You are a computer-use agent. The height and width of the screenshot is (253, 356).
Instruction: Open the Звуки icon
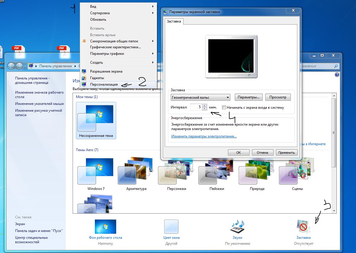[x=237, y=227]
